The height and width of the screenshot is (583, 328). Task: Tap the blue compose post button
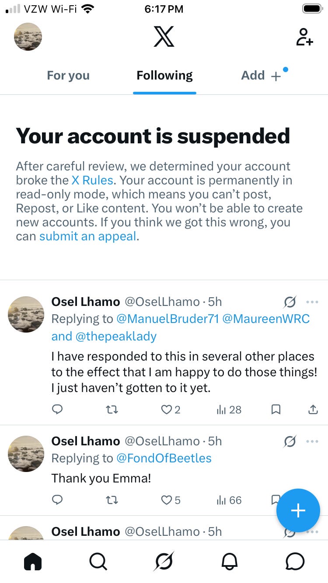(298, 510)
